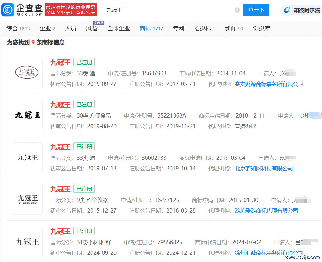Click 已注册 badge of trademark 15637903
The width and height of the screenshot is (322, 262).
pyautogui.click(x=84, y=62)
